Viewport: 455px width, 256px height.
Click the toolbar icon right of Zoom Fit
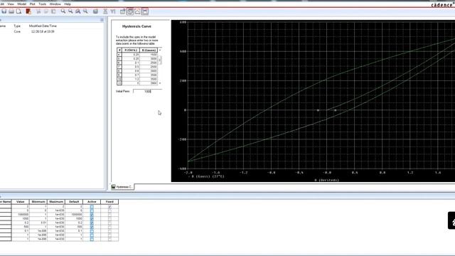[95, 11]
